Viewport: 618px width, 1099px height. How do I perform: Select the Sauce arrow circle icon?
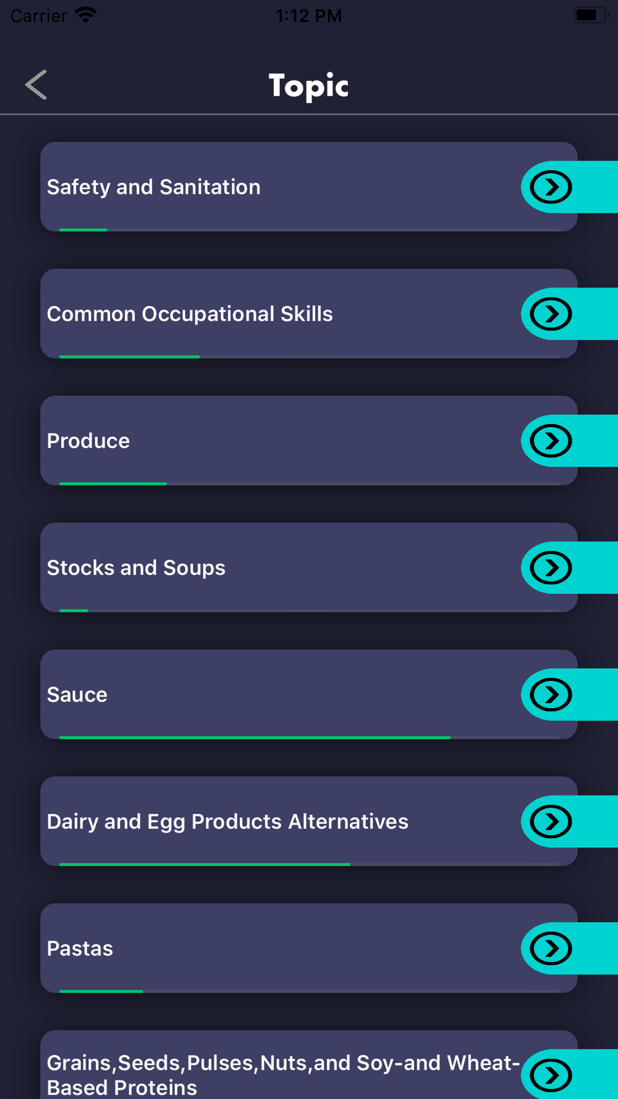551,695
